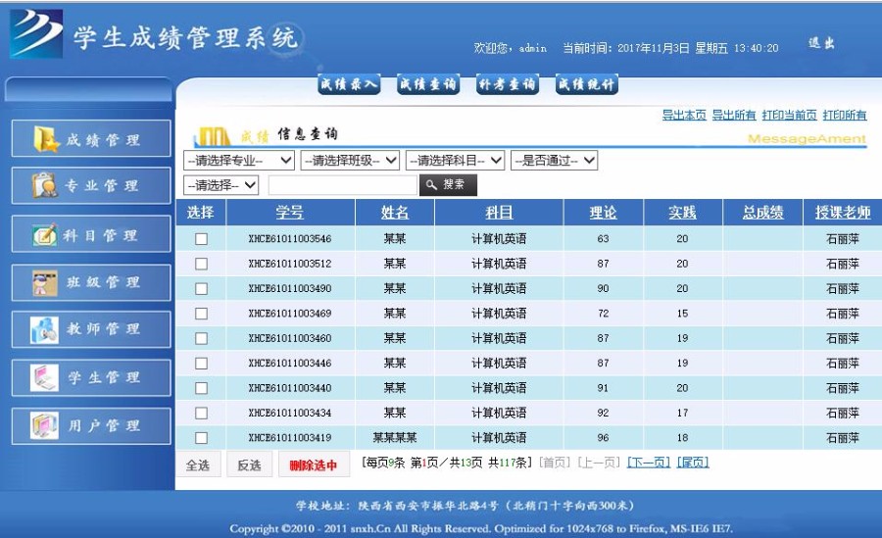
Task: Click the books icon by 信息查询 heading
Action: tap(212, 136)
